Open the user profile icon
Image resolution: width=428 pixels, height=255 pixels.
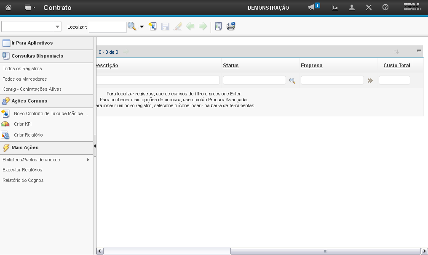click(x=352, y=8)
